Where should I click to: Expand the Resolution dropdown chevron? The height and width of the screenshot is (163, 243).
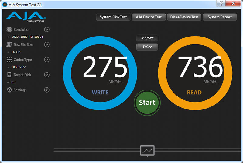tap(47, 29)
